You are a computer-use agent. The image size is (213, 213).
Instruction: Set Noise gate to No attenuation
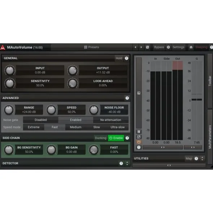[110, 120]
